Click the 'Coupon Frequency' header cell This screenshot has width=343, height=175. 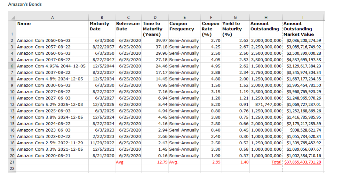pos(184,29)
